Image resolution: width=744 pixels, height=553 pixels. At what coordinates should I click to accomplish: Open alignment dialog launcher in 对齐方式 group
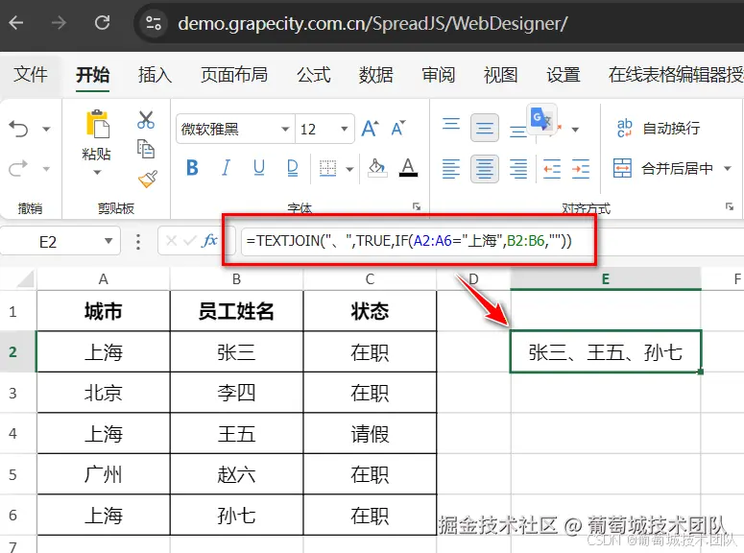pos(730,206)
